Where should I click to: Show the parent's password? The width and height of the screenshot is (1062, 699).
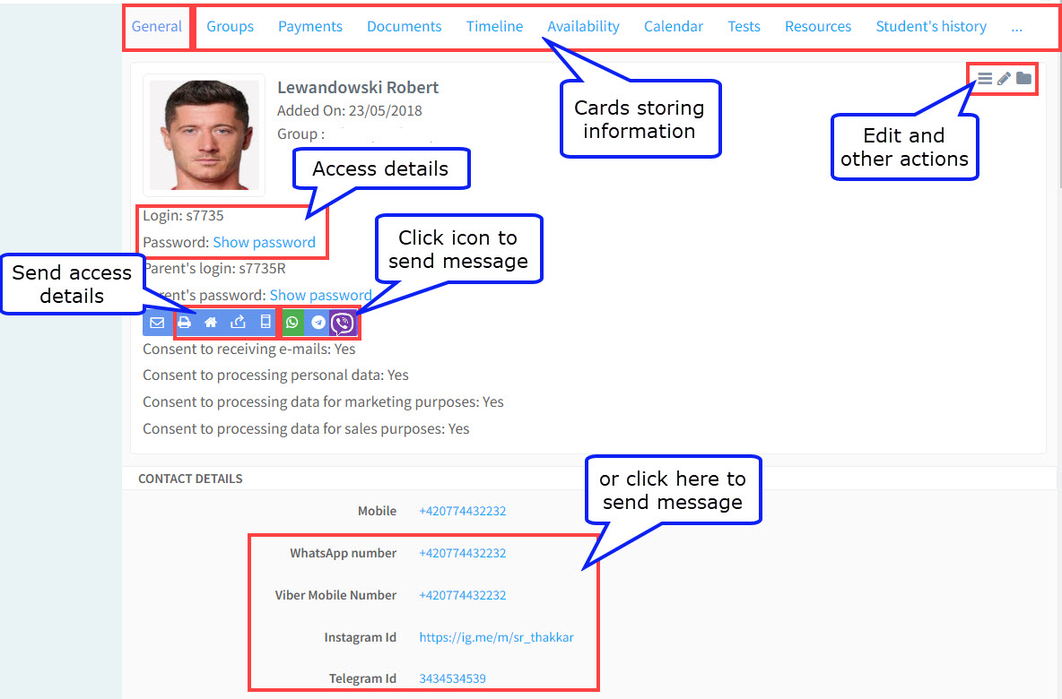pyautogui.click(x=320, y=295)
